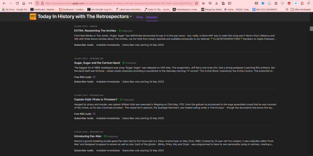313x156 pixels.
Task: Click Published status on Introducing Pac-Man
Action: pyautogui.click(x=111, y=136)
